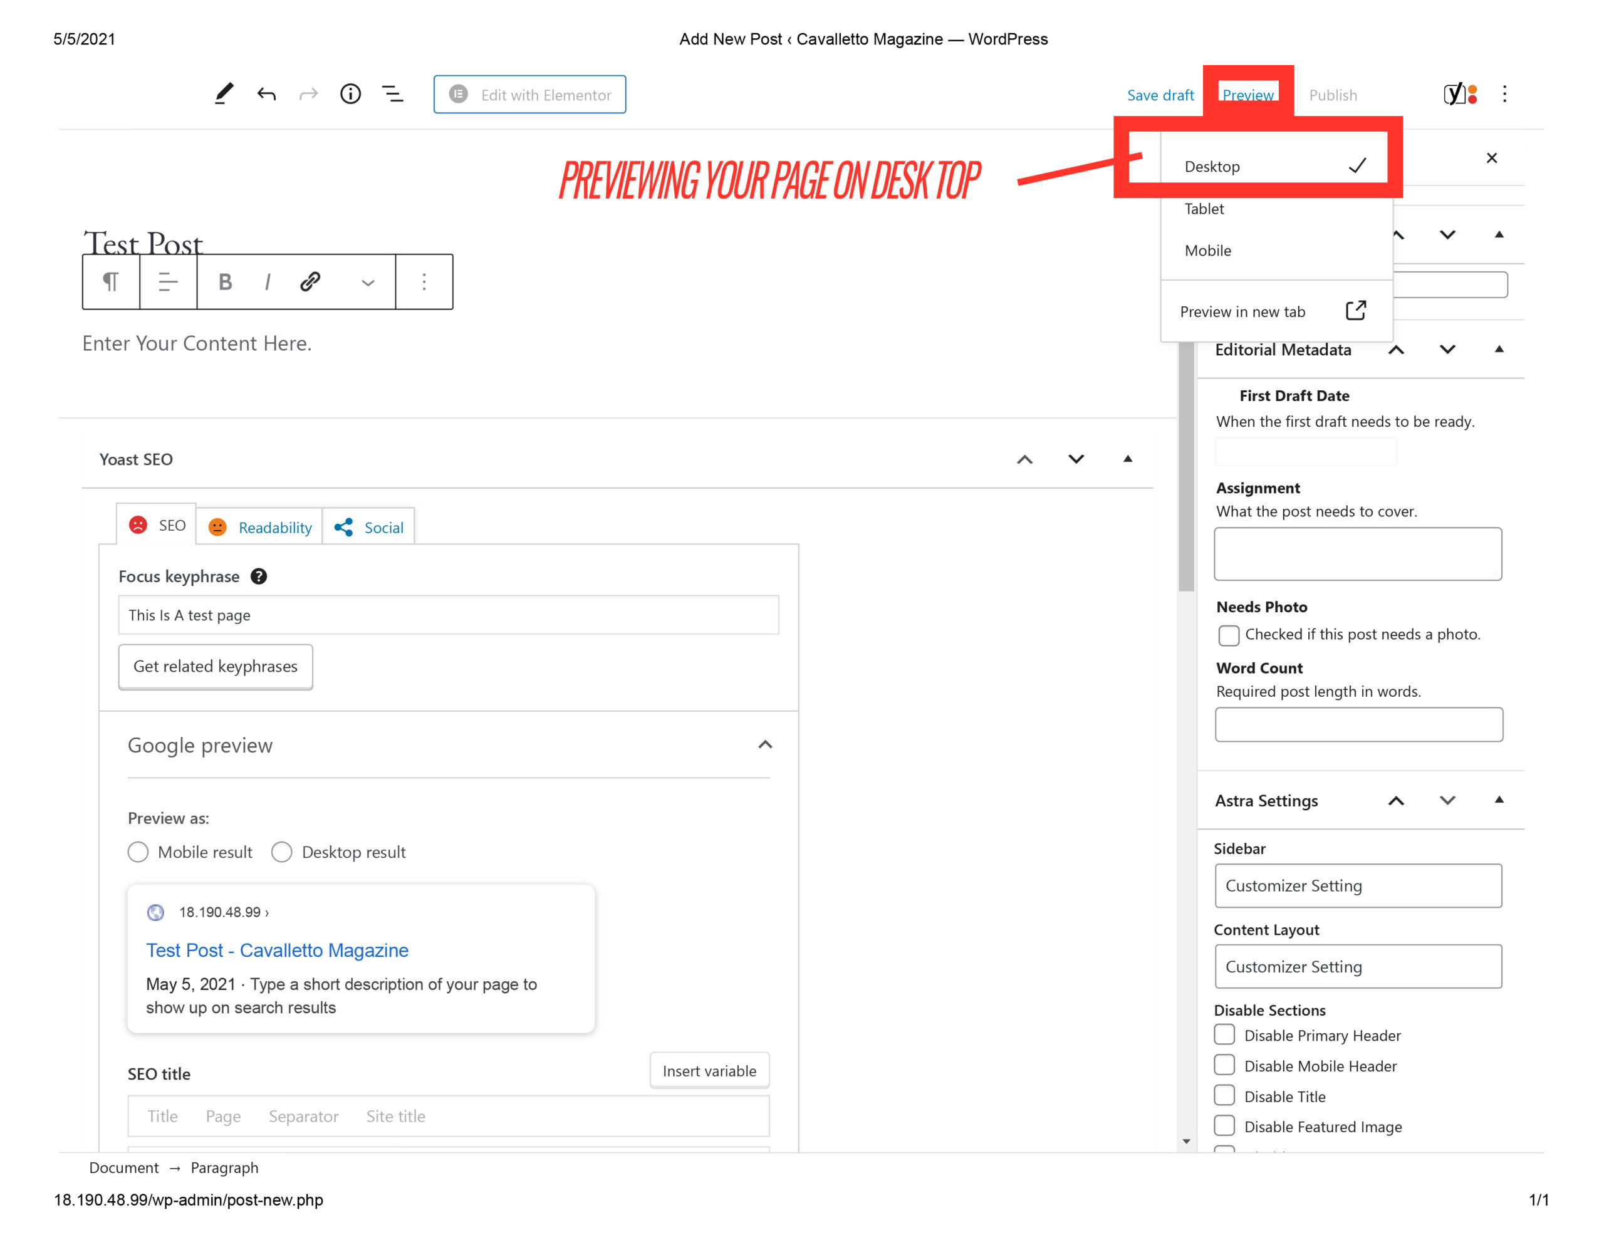Choose Tablet preview option

[1276, 209]
